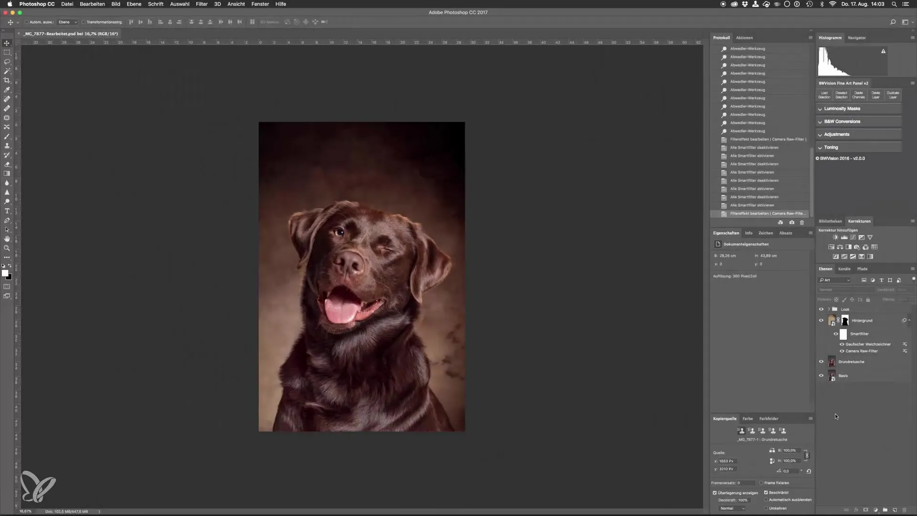The image size is (917, 516).
Task: Click the Frameversatz input field
Action: (x=746, y=483)
